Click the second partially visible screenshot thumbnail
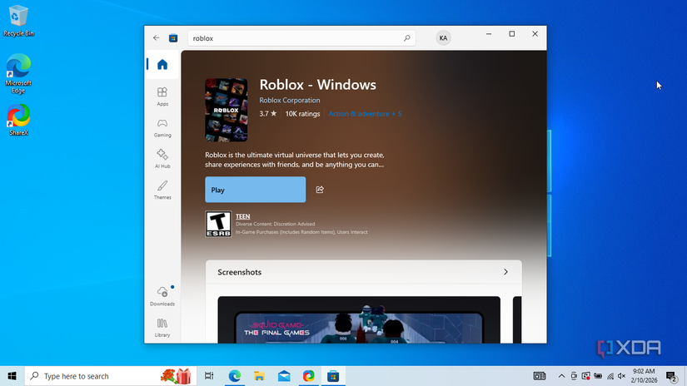The width and height of the screenshot is (687, 386). [x=517, y=320]
